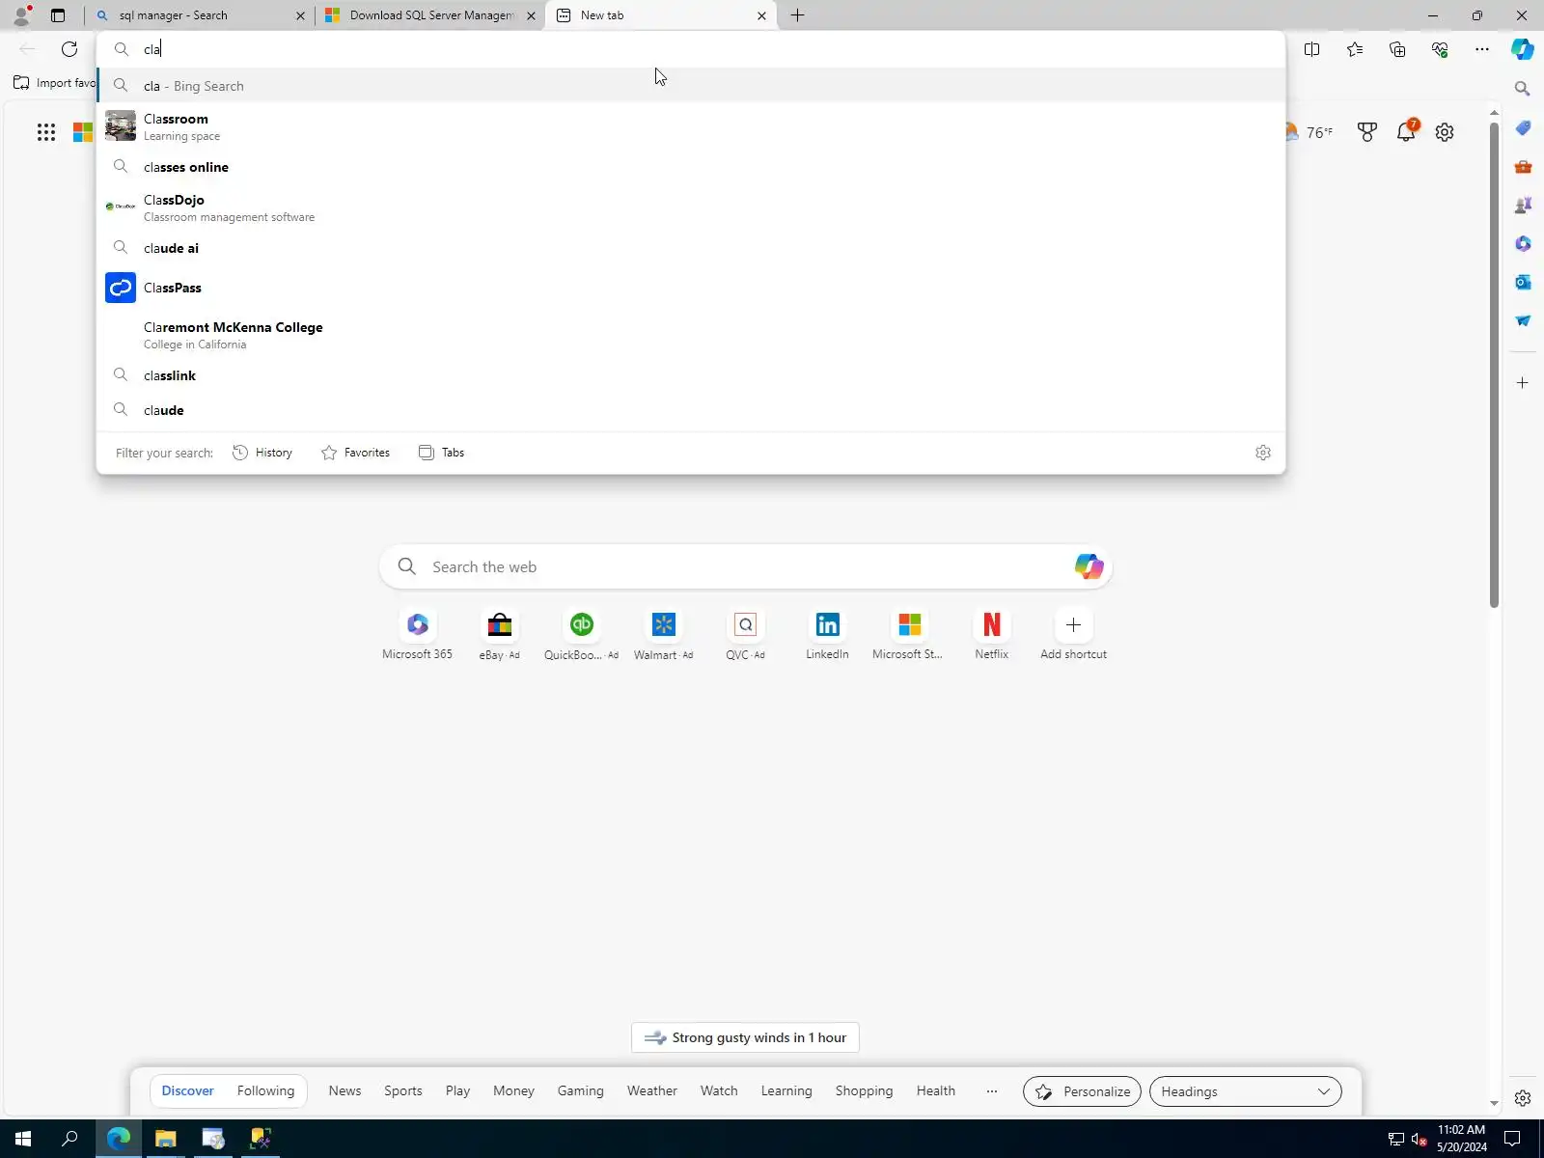
Task: Click the Personalize button
Action: click(x=1082, y=1091)
